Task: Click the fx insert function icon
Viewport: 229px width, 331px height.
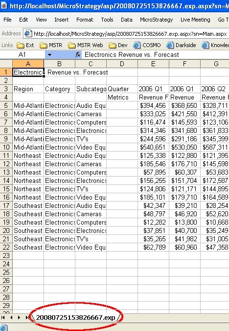Action: coord(78,55)
